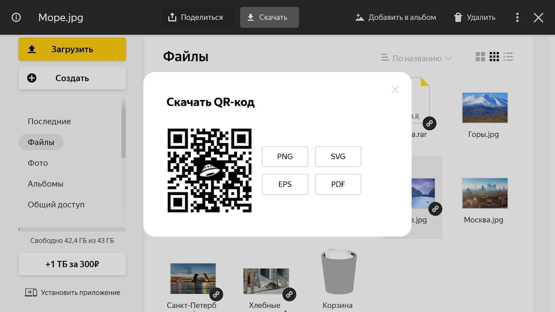Switch to large tiles view
555x312 pixels.
tap(480, 57)
